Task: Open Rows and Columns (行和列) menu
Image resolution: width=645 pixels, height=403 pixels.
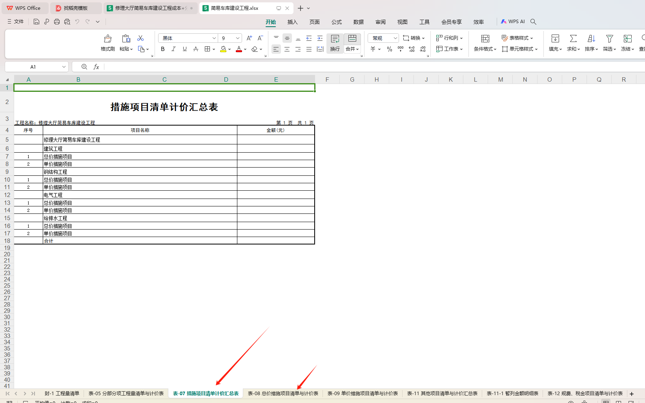Action: pyautogui.click(x=450, y=38)
